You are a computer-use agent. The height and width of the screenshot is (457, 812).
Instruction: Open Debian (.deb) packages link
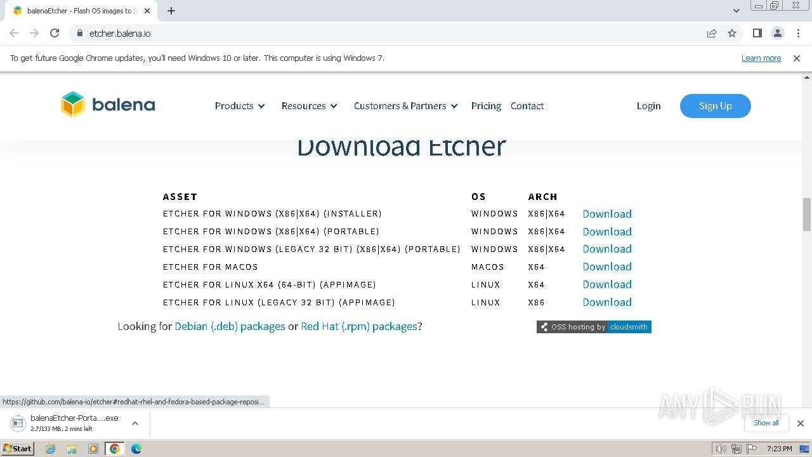pos(230,326)
